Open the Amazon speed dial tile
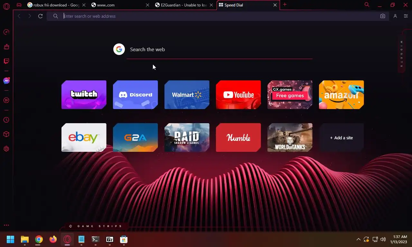The height and width of the screenshot is (247, 412). pyautogui.click(x=342, y=95)
